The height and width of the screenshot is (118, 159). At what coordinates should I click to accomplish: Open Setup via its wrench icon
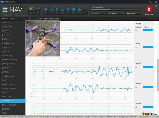[3, 22]
